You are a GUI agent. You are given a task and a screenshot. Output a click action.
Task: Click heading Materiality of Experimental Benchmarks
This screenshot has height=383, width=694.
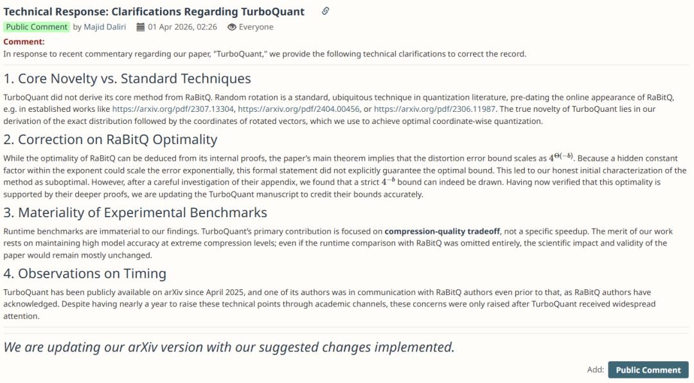pos(135,213)
